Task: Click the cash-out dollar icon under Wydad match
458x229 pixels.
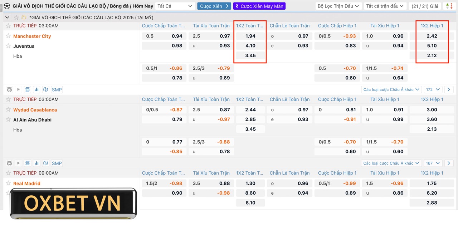Action: 45,163
